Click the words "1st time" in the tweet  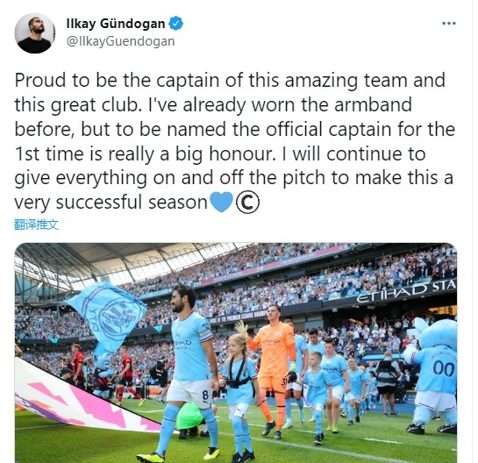49,153
